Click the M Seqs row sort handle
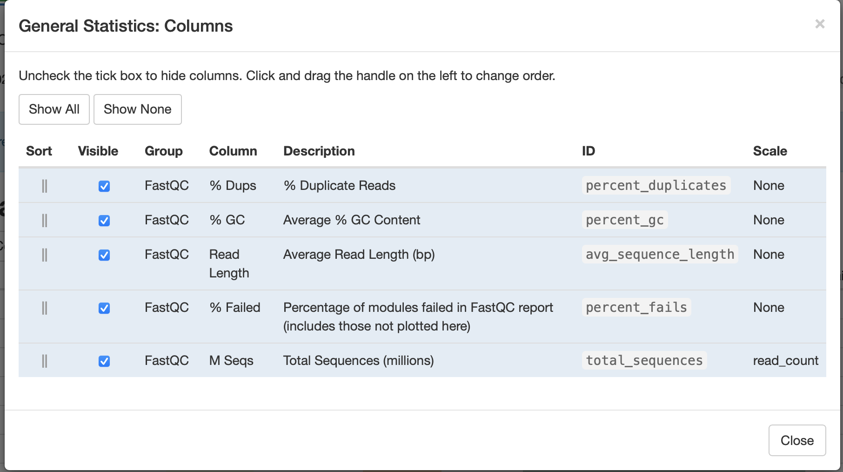This screenshot has width=843, height=472. click(x=45, y=361)
